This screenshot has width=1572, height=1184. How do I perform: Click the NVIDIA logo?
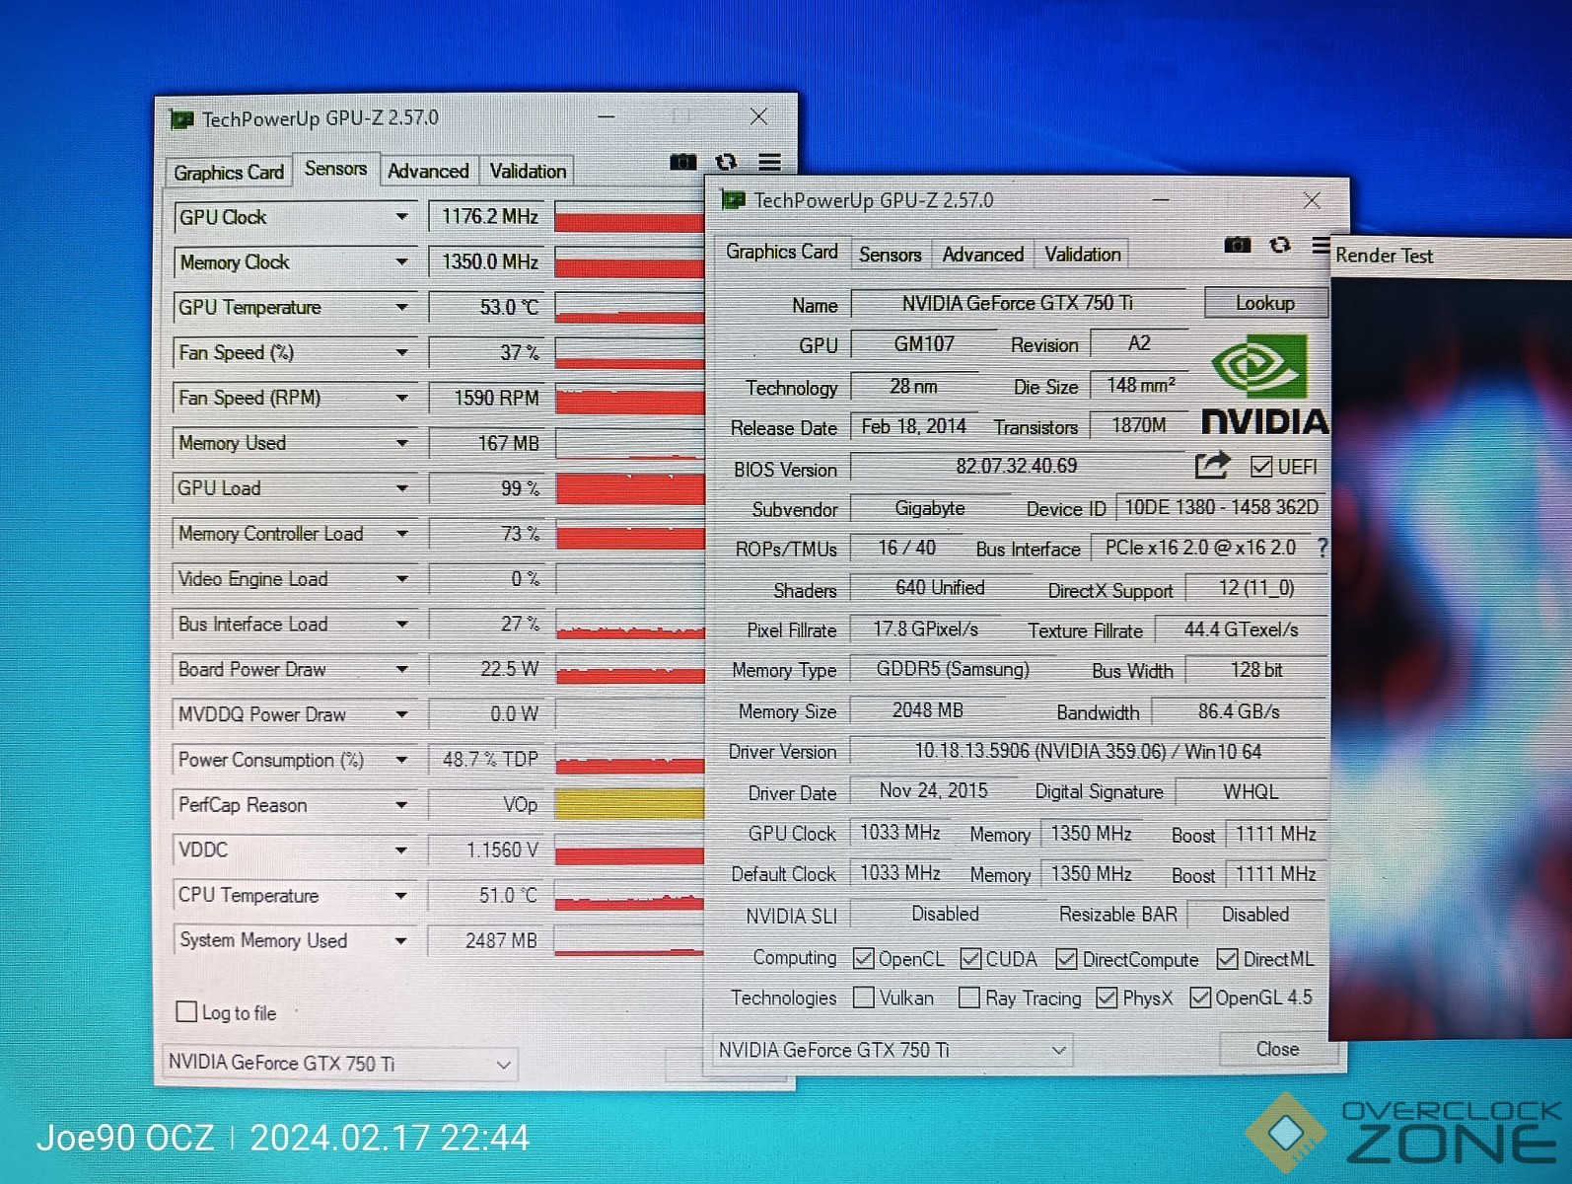(1265, 385)
